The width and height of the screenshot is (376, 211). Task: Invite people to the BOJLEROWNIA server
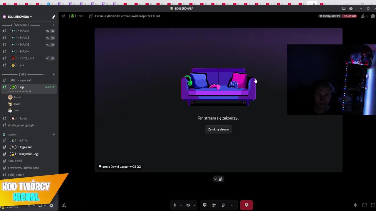[x=54, y=17]
